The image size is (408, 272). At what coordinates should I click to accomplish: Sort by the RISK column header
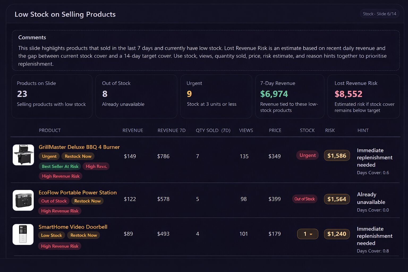tap(330, 130)
